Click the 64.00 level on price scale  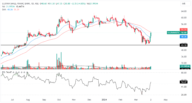pos(184,11)
